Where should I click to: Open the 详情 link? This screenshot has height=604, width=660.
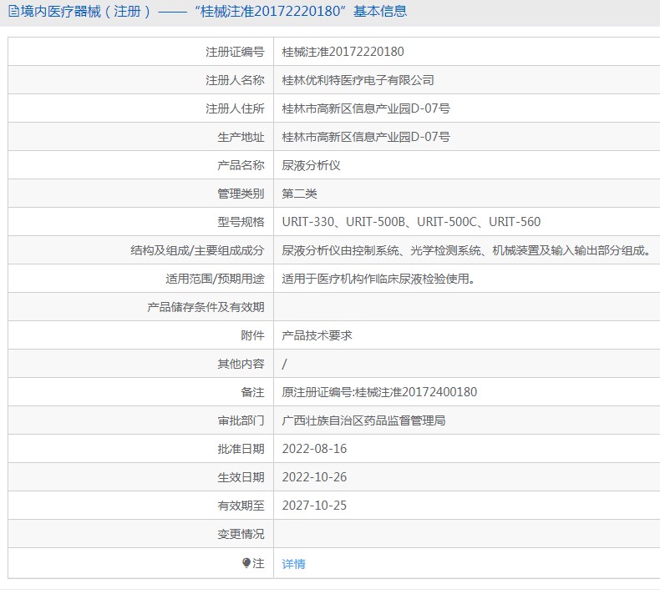(293, 564)
